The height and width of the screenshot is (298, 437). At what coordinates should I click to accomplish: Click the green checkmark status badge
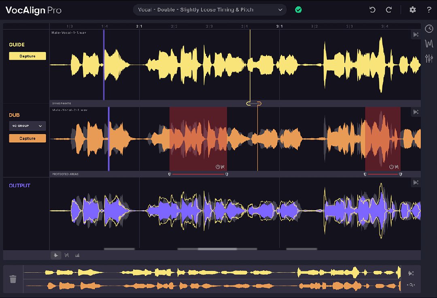coord(298,9)
